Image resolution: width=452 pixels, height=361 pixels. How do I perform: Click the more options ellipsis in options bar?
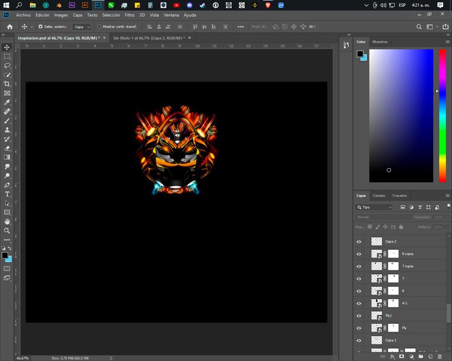[240, 27]
